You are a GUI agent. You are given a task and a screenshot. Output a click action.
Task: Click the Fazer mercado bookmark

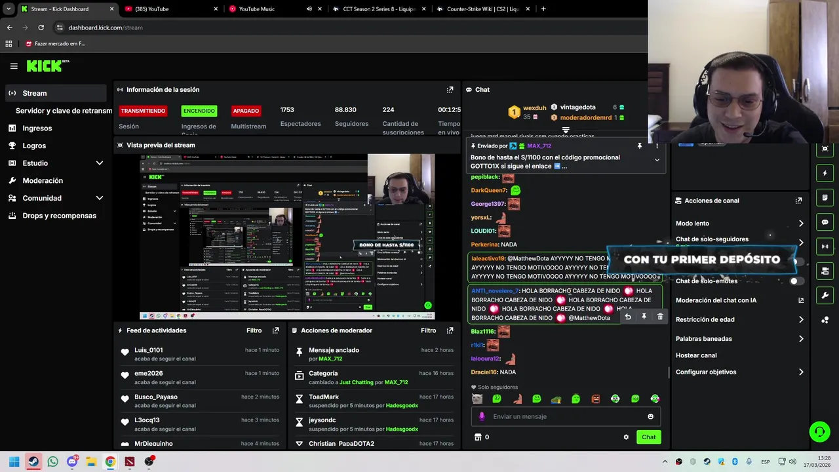[55, 44]
